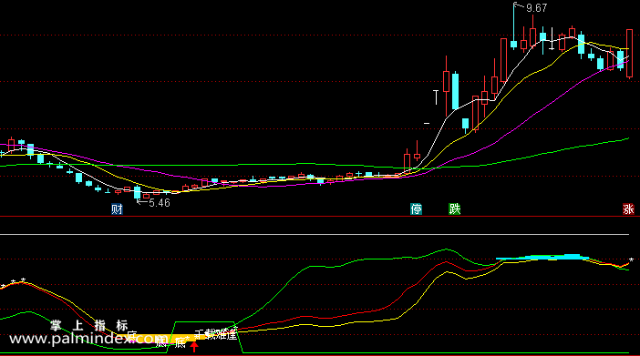Click the gray divider line between panels
640x356 pixels.
(x=315, y=235)
